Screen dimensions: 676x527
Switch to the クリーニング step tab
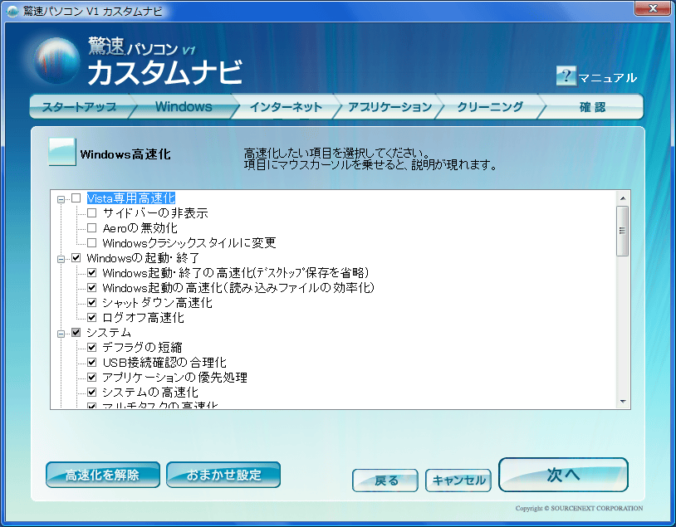tap(490, 106)
